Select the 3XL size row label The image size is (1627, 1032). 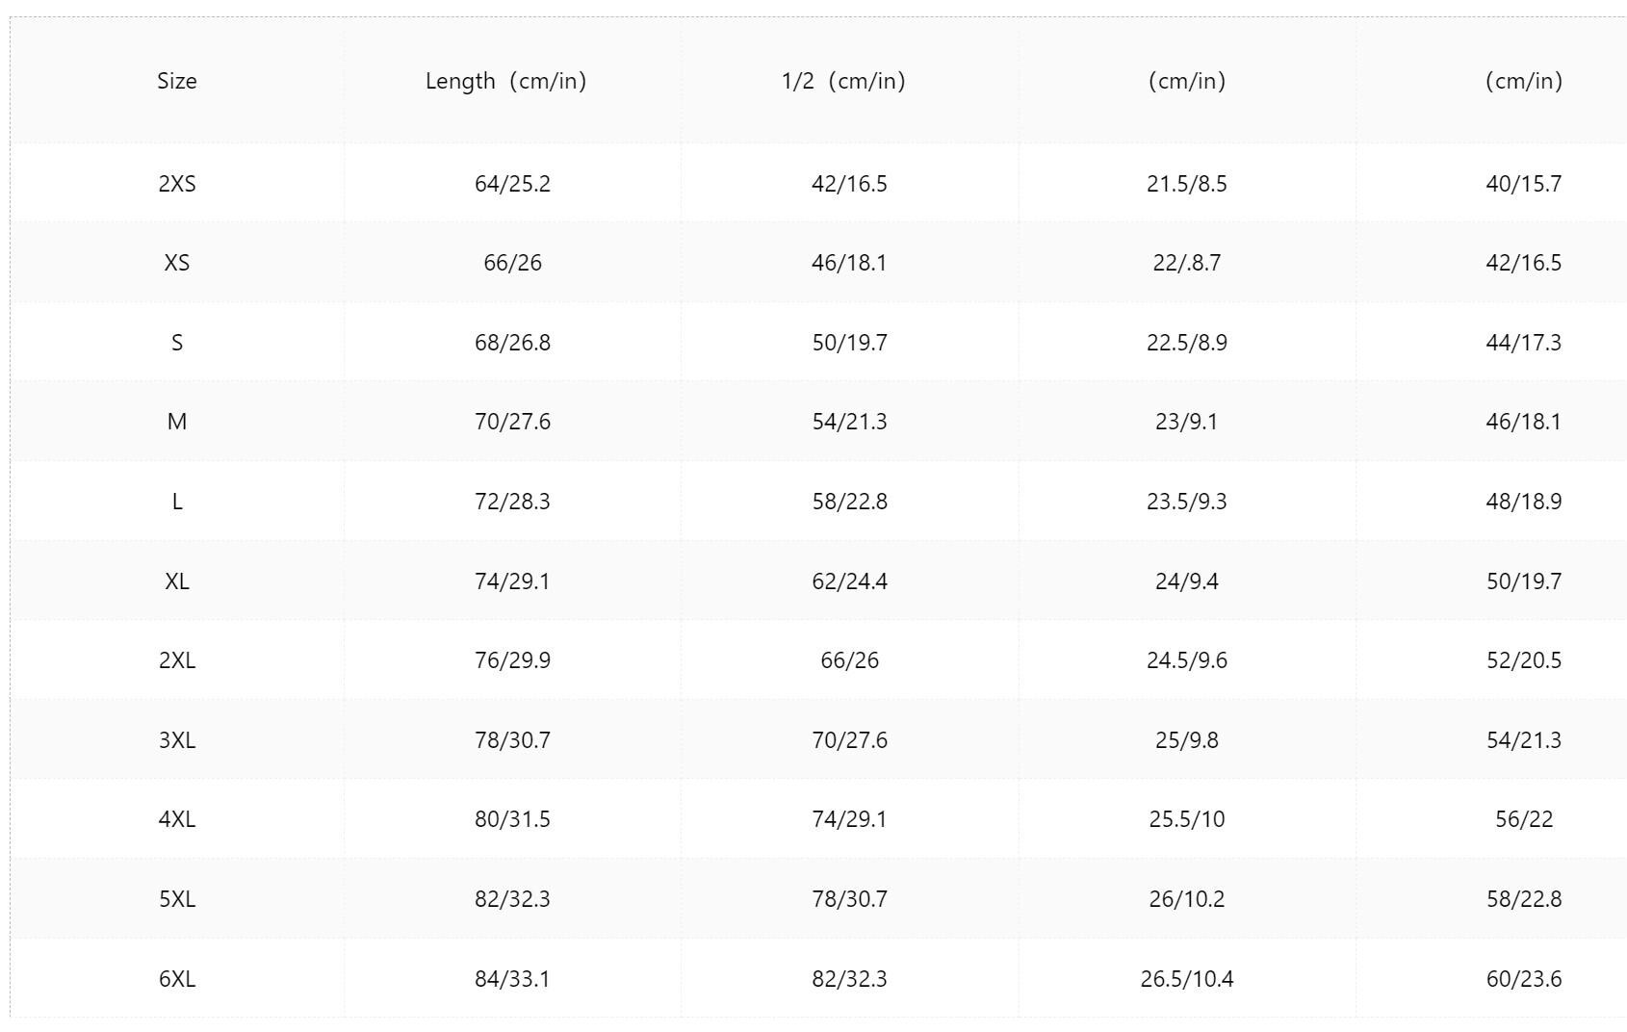pyautogui.click(x=177, y=740)
